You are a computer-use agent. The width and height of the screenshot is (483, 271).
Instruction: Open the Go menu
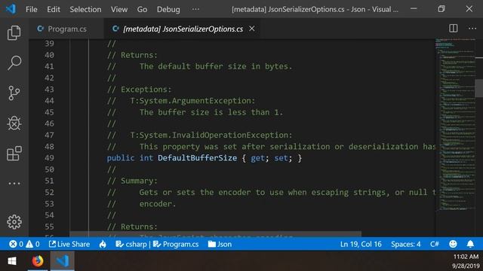[x=142, y=9]
